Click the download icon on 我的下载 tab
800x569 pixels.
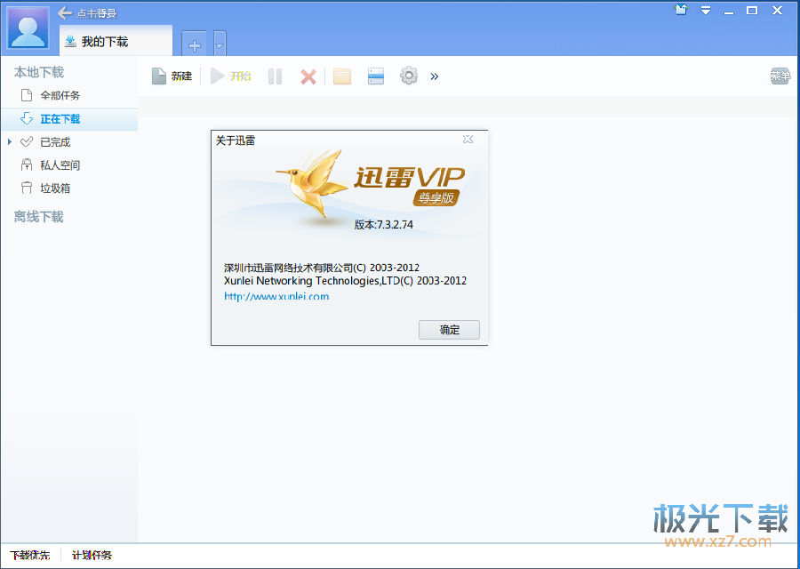[71, 41]
